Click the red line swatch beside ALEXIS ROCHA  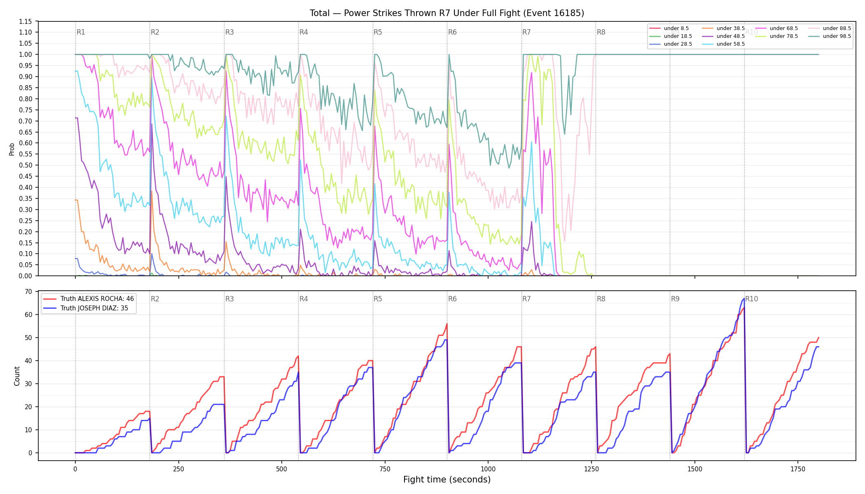tap(50, 299)
